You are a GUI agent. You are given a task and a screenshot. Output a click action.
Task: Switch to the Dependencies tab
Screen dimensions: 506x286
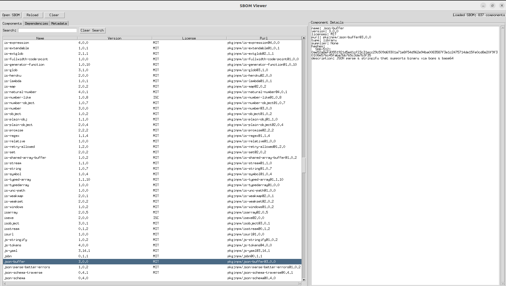click(x=36, y=24)
